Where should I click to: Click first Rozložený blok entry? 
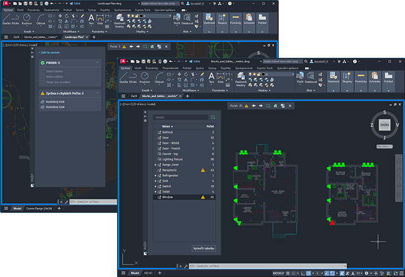point(53,102)
